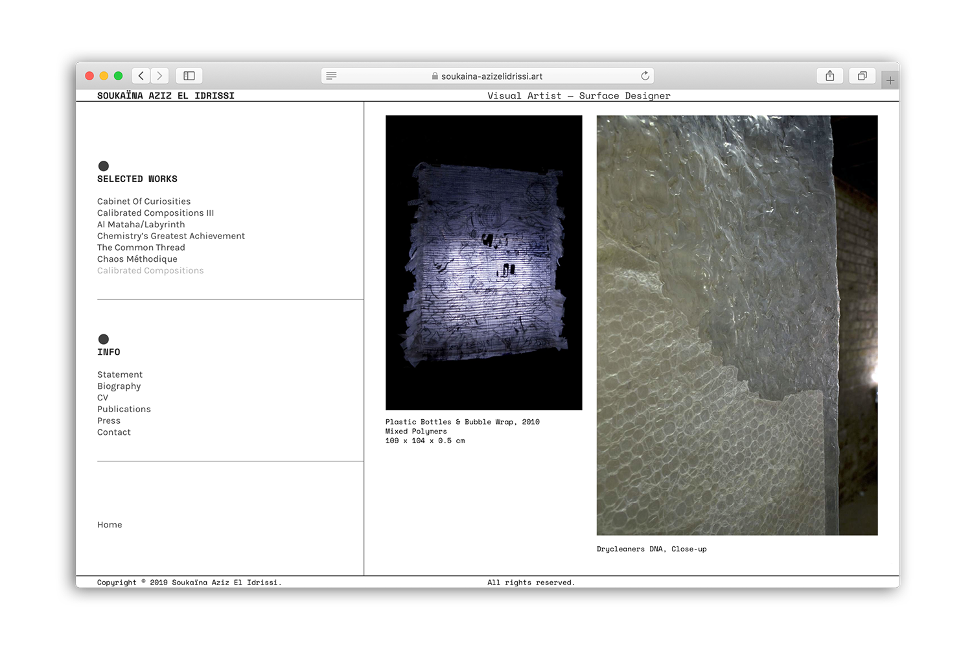Open Cabinet Of Curiosities work
The image size is (972, 648).
144,202
